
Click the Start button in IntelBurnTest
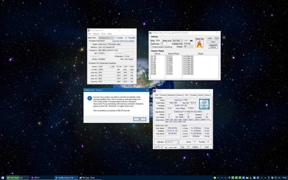(210, 38)
